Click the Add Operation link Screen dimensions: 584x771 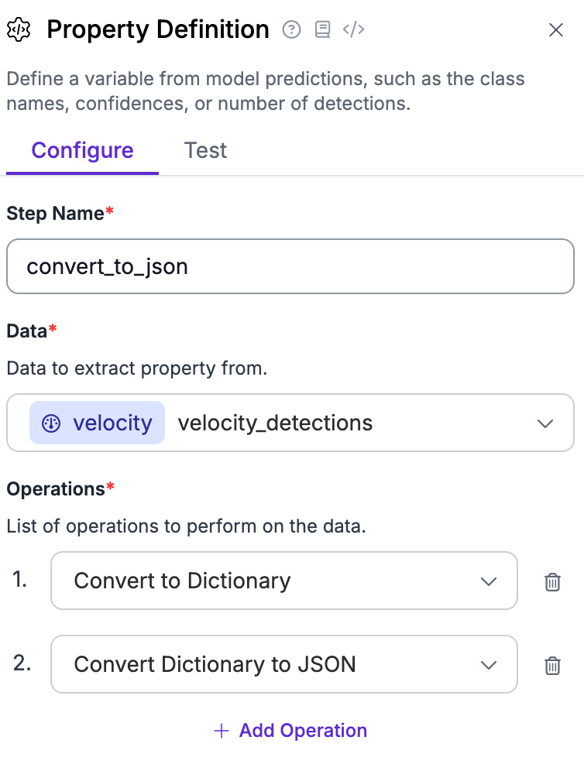(290, 731)
